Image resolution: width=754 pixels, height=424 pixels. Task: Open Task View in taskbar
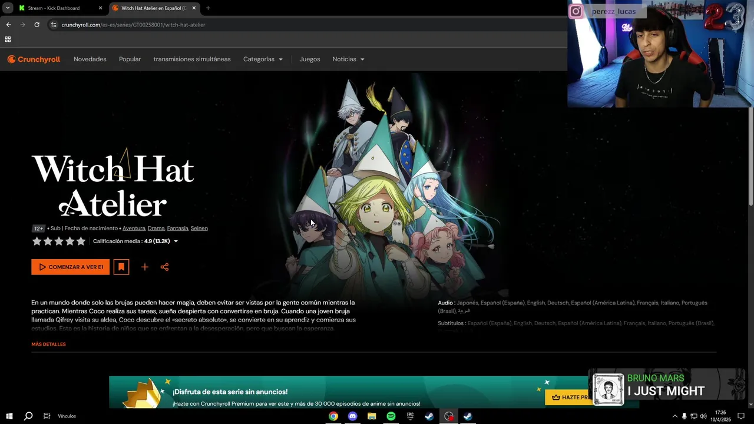pyautogui.click(x=47, y=416)
